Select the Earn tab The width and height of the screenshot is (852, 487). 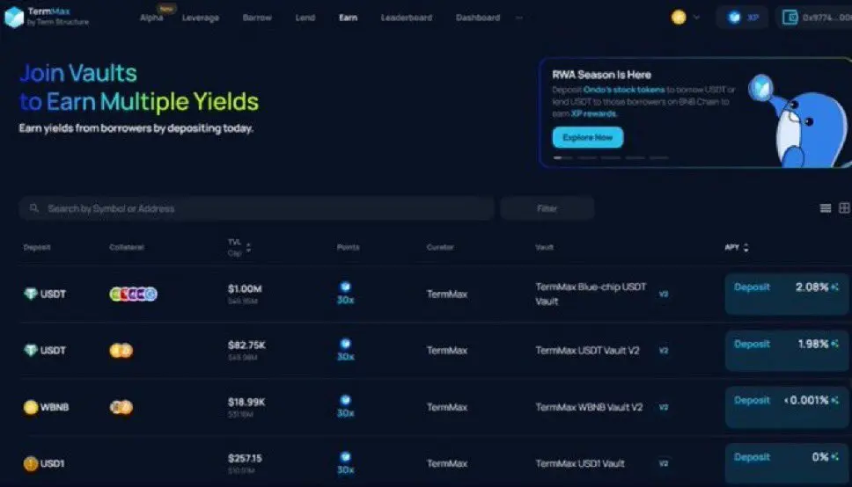click(x=349, y=18)
